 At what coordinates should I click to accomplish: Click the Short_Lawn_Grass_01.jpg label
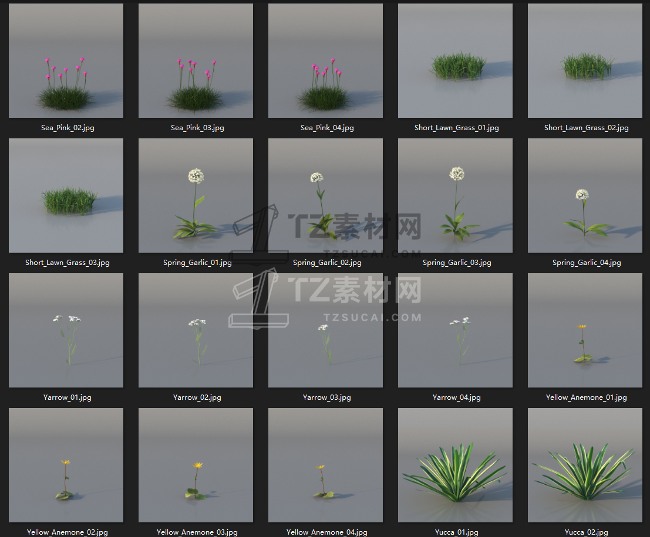[456, 128]
